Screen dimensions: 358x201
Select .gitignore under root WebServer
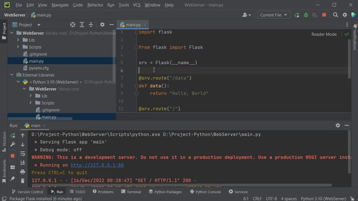pos(37,54)
